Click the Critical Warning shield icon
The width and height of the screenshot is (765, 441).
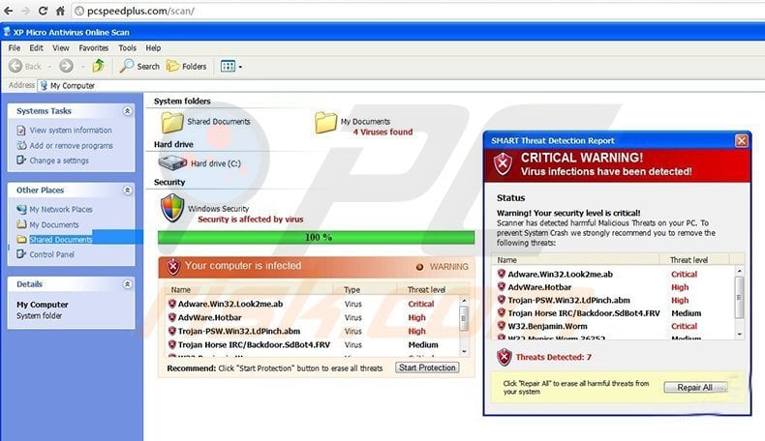pos(503,164)
